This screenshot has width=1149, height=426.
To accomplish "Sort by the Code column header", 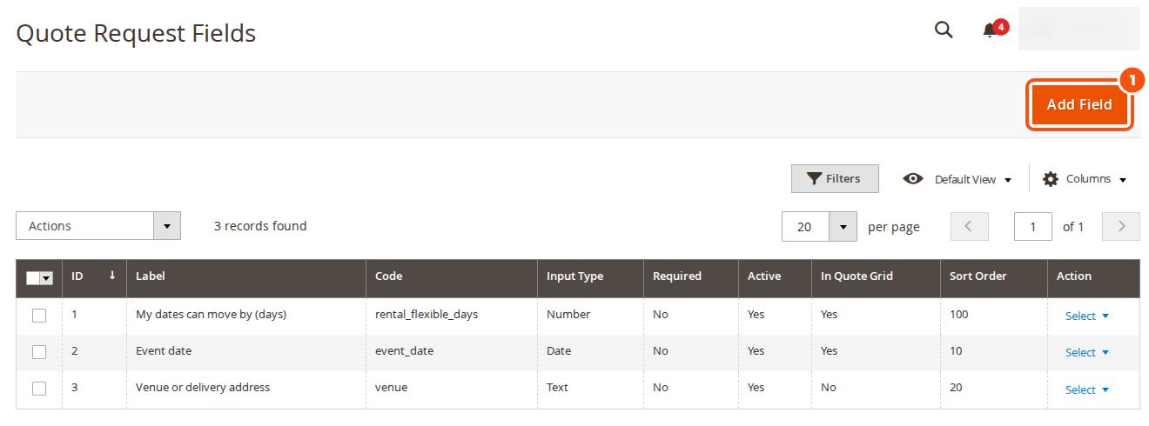I will pos(452,276).
